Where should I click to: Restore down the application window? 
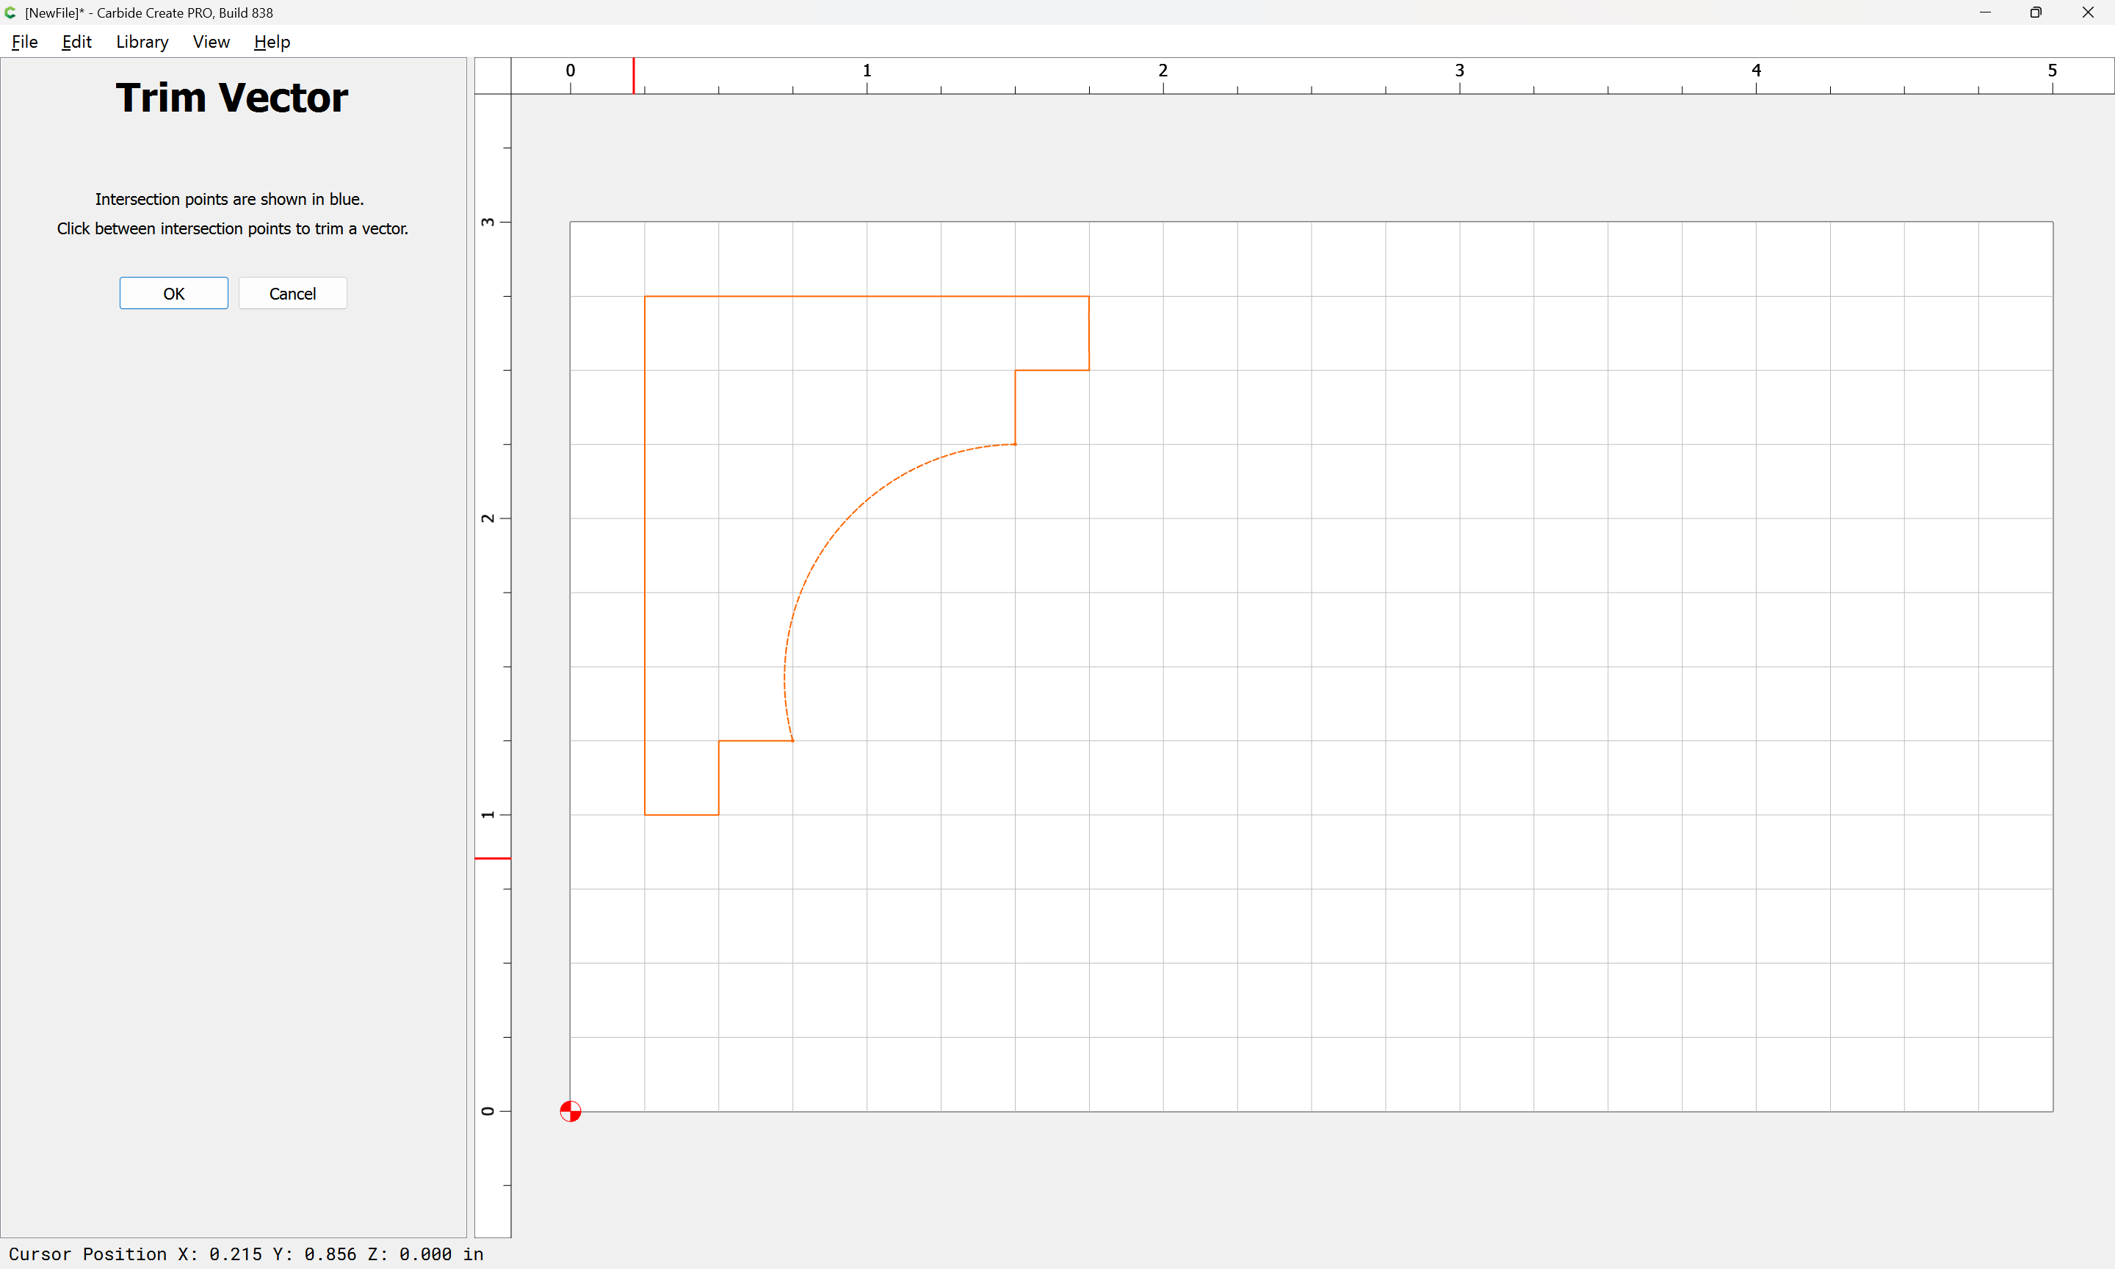coord(2036,12)
